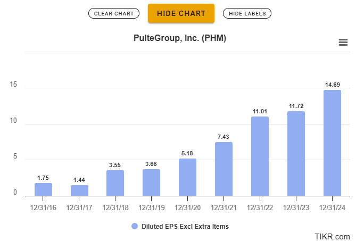The image size is (356, 241).
Task: Click the 15 y-axis value
Action: [x=13, y=85]
